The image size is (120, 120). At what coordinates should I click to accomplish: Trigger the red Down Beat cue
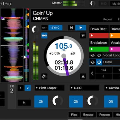click(x=99, y=36)
